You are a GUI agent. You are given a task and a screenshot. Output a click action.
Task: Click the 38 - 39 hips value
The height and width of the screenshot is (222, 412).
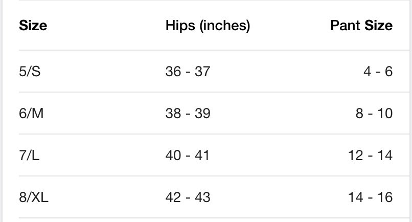188,114
